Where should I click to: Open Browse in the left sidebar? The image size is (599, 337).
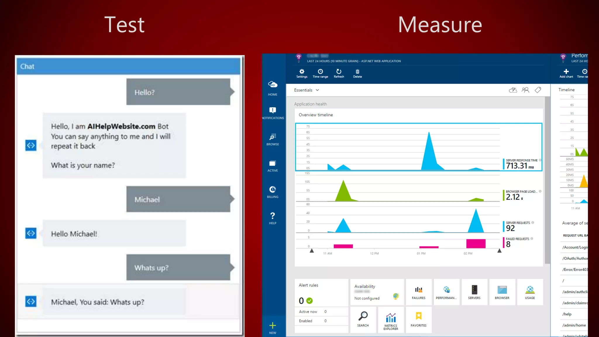[x=273, y=139]
